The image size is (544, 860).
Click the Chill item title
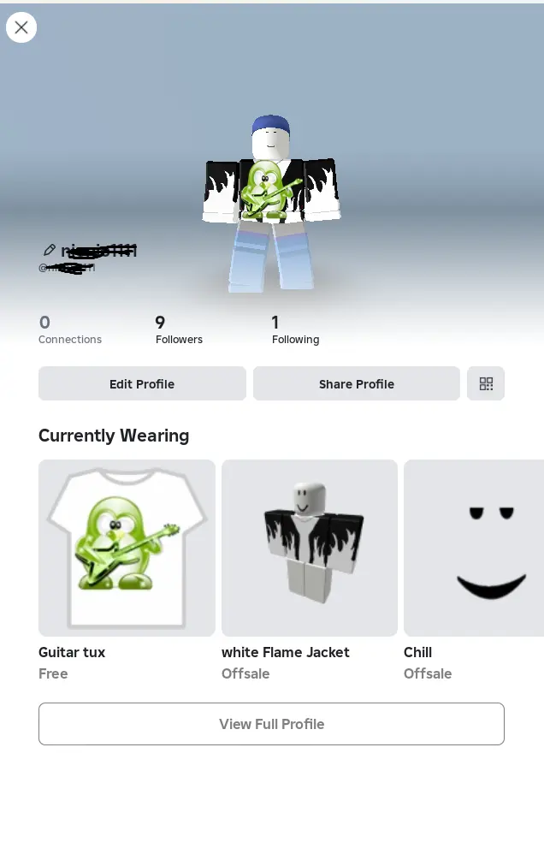pos(418,652)
